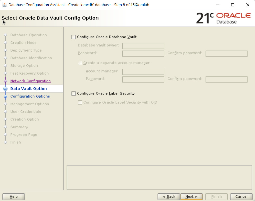Cancel the database configuration wizard
The height and width of the screenshot is (201, 255).
241,197
